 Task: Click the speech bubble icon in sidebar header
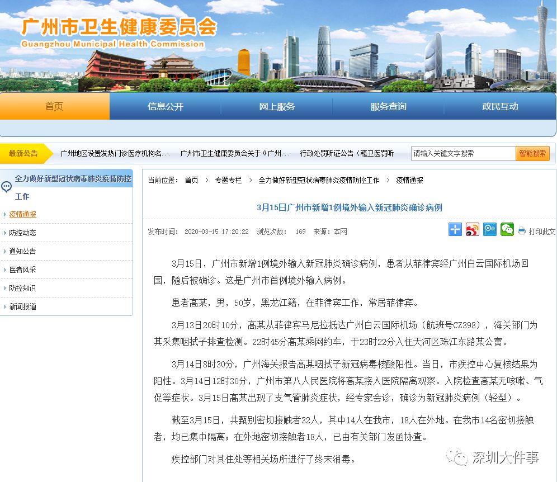7,187
